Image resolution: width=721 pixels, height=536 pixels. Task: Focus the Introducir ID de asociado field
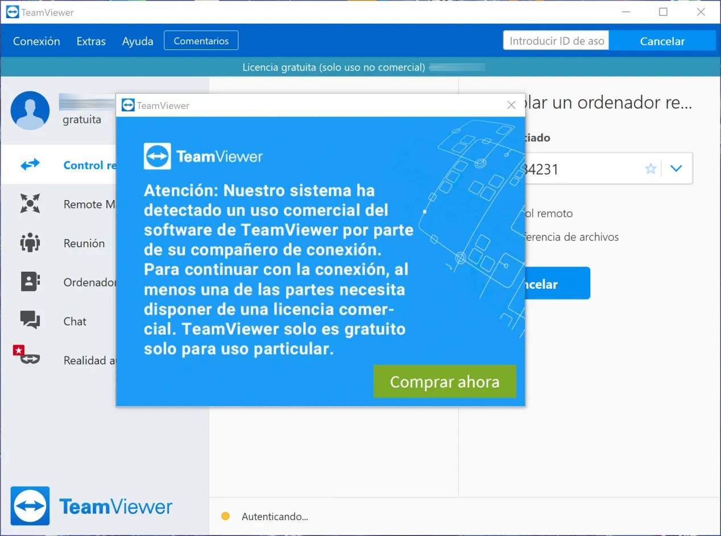(556, 41)
